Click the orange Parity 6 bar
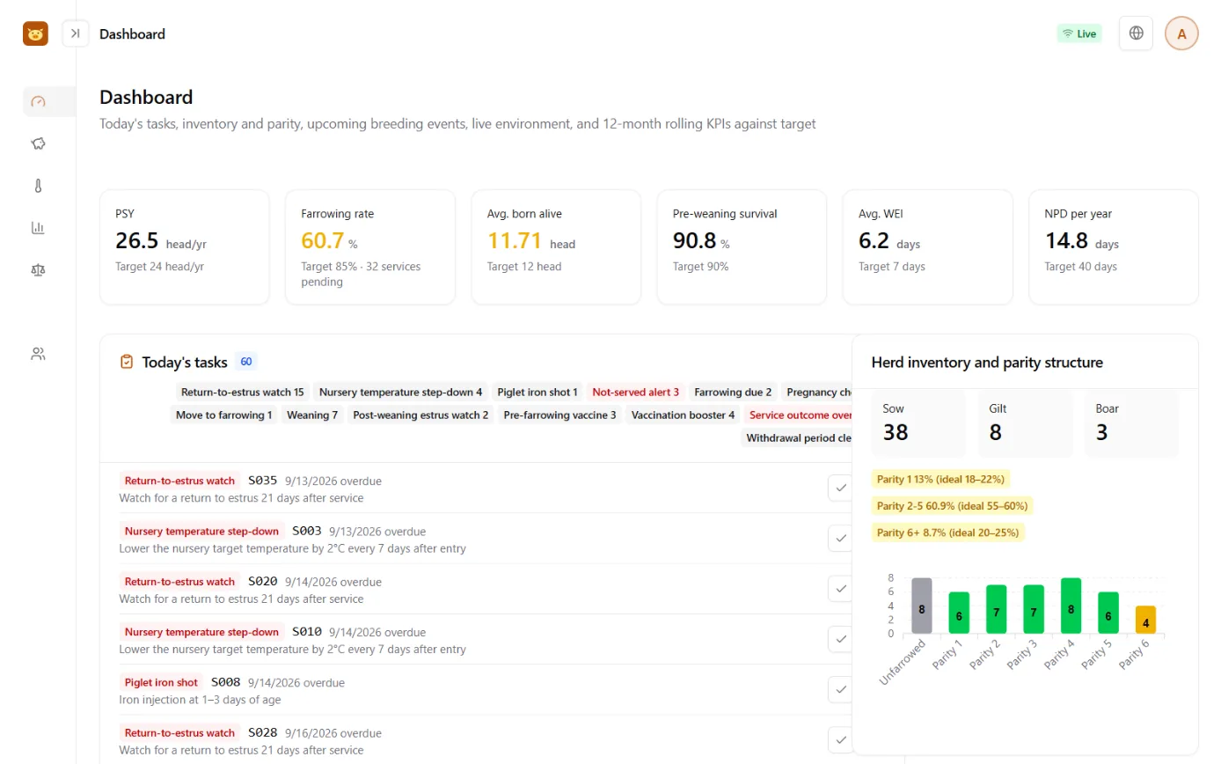 pyautogui.click(x=1145, y=620)
